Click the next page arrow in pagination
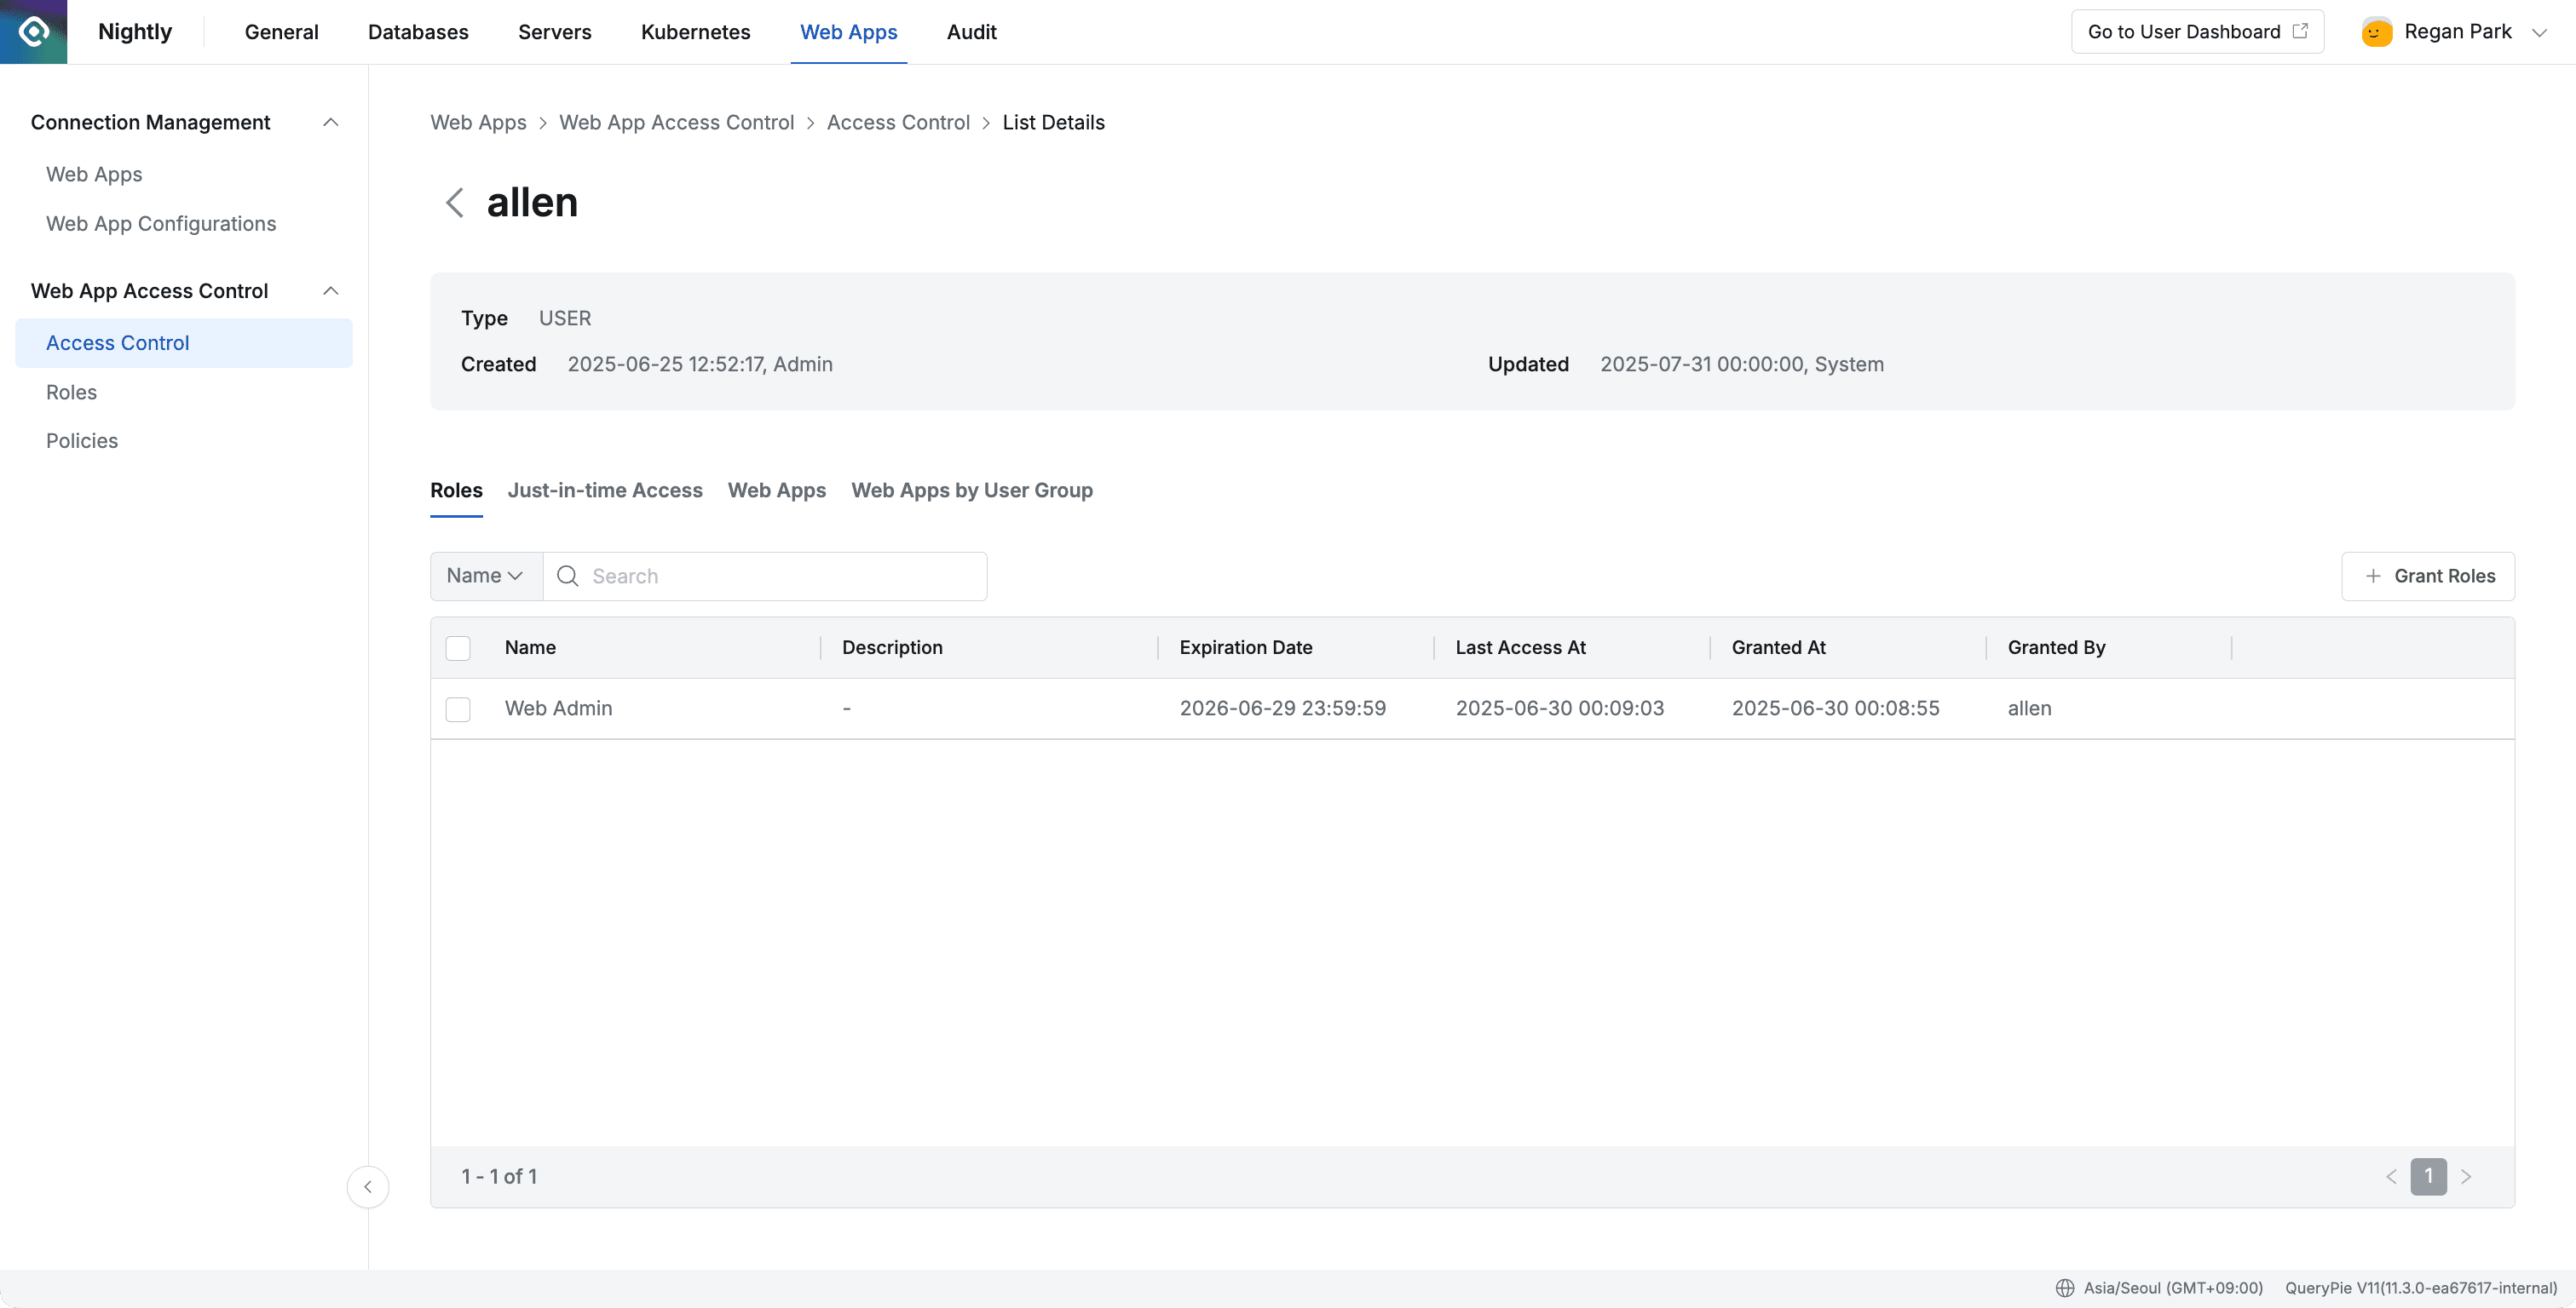This screenshot has width=2576, height=1308. (x=2467, y=1176)
